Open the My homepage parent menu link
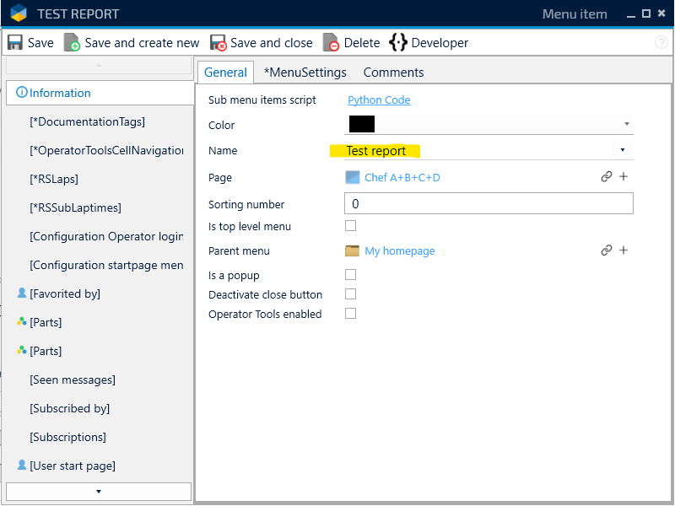Screen dimensions: 675x506 pyautogui.click(x=399, y=250)
